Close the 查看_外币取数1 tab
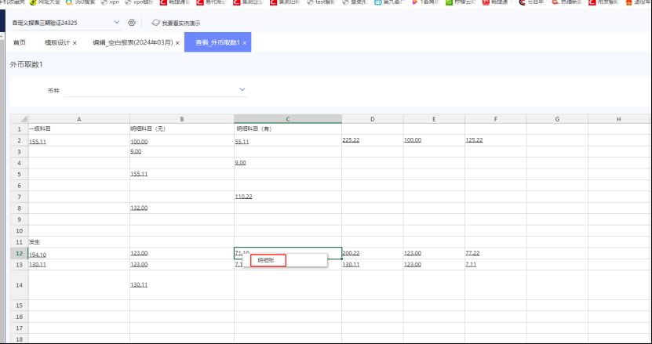 245,42
